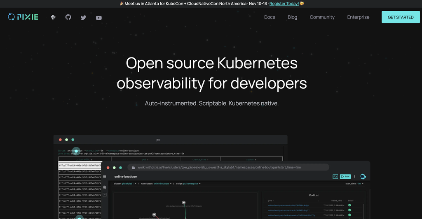The image size is (422, 219).
Task: Click the red close dot of px terminal window
Action: pyautogui.click(x=60, y=140)
